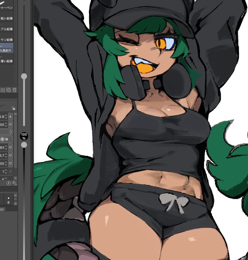
Task: Toggle the dynamics button in the second property row
Action: [10, 124]
